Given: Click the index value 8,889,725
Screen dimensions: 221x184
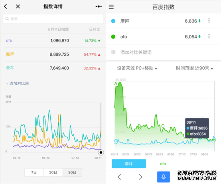Looking at the screenshot, I should point(59,54).
